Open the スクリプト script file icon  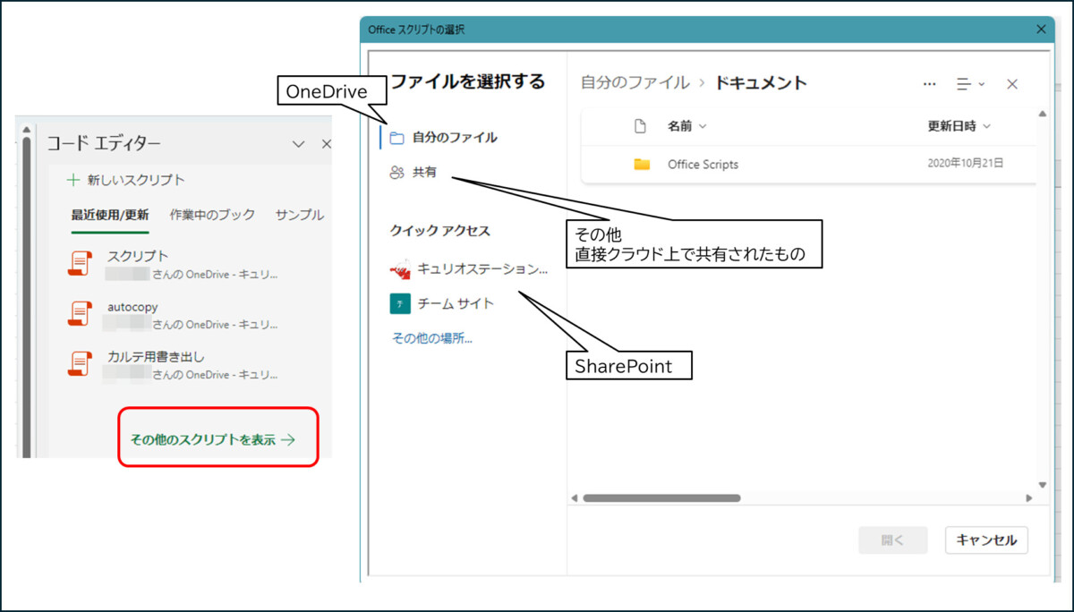[81, 263]
